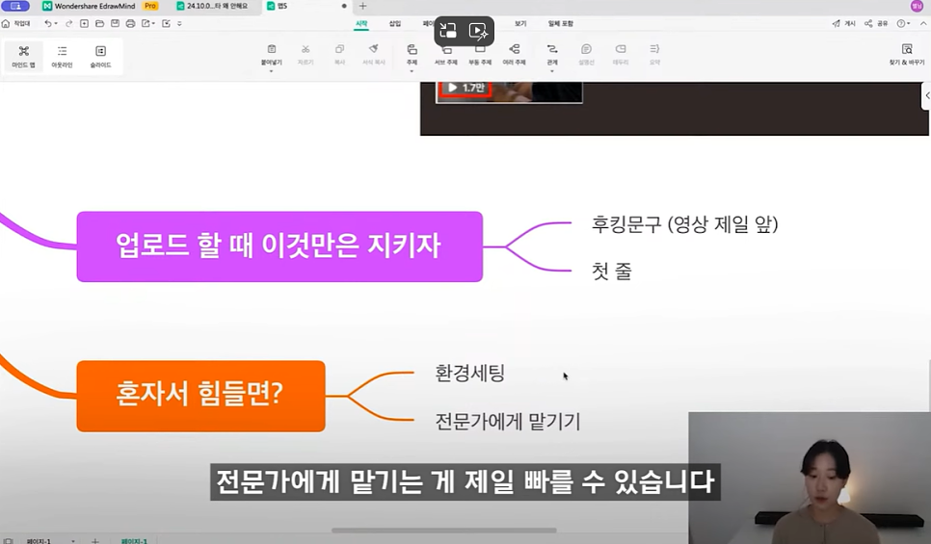Click the page list icon at bottom-left

point(9,540)
